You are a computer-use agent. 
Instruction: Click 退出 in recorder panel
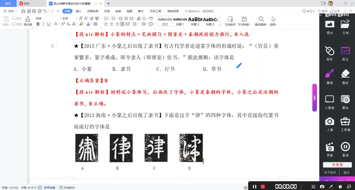point(346,172)
